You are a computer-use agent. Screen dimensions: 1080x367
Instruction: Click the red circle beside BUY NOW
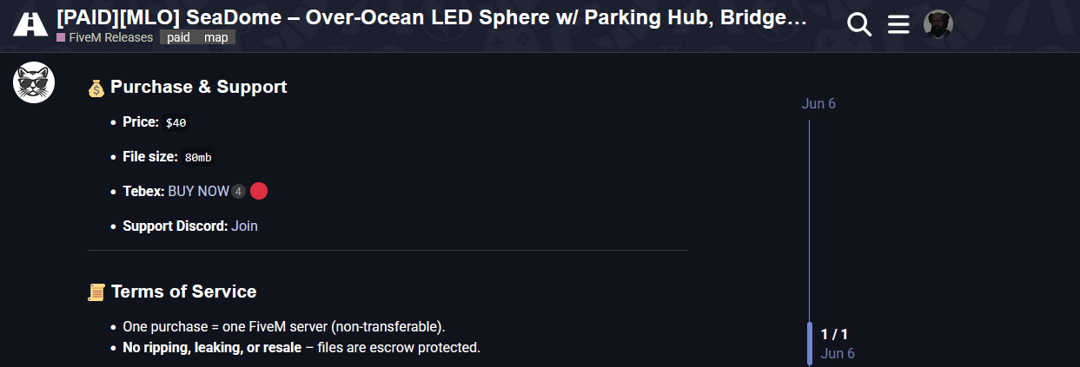(x=258, y=191)
